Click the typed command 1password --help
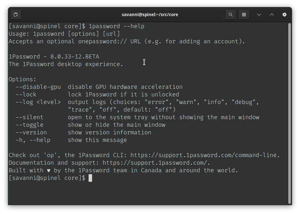Screen dimensions: 300x214 pyautogui.click(x=116, y=26)
